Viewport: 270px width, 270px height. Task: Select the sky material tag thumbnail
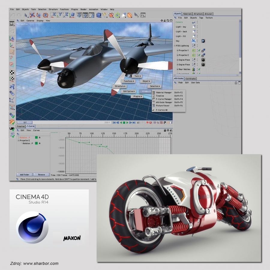click(x=203, y=41)
